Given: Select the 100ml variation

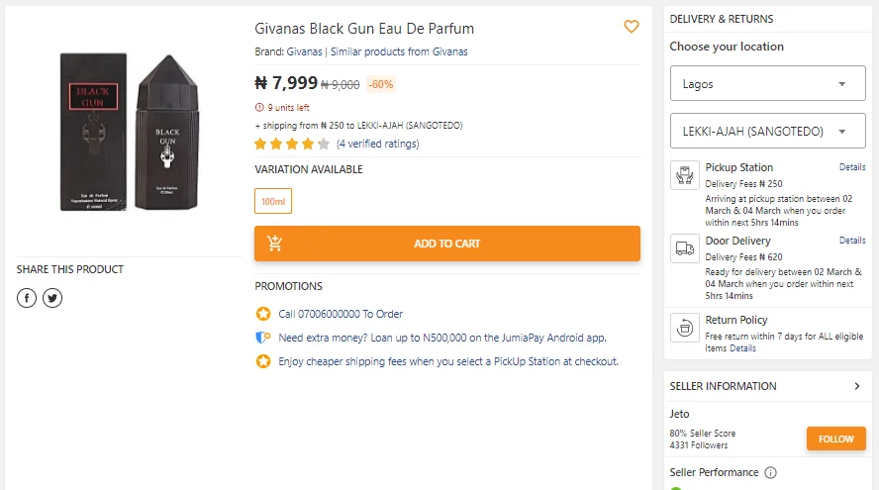Looking at the screenshot, I should (273, 201).
